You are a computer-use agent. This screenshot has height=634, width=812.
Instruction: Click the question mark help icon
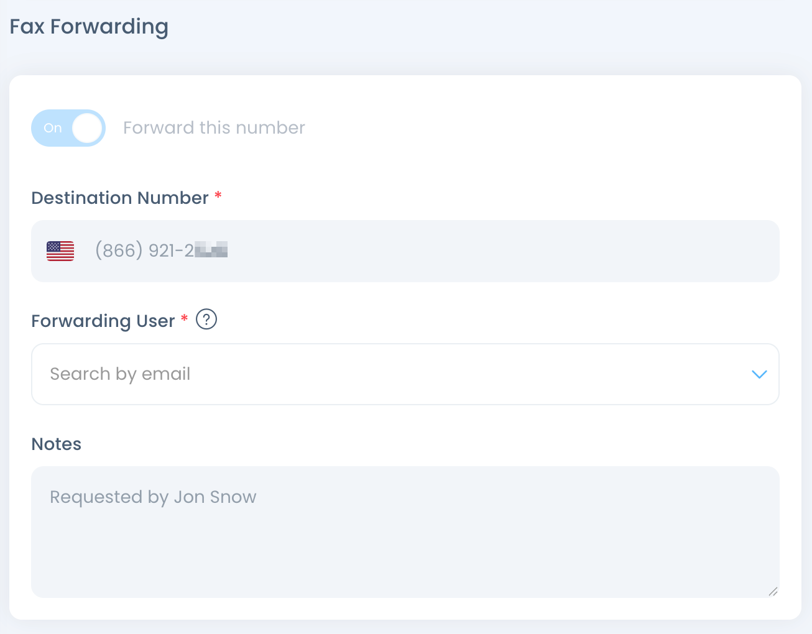click(x=206, y=319)
